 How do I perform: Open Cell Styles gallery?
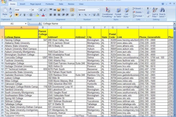(126, 12)
